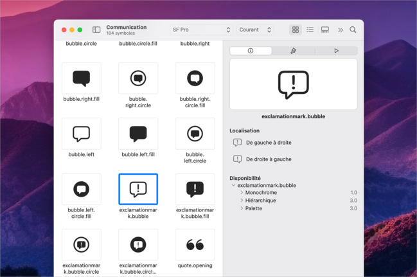
Task: Expand the Palette row
Action: 242,208
